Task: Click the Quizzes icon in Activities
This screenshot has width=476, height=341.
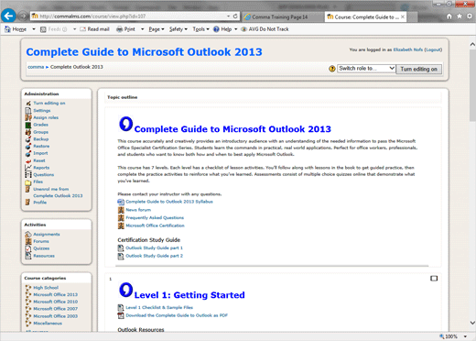Action: click(x=28, y=248)
